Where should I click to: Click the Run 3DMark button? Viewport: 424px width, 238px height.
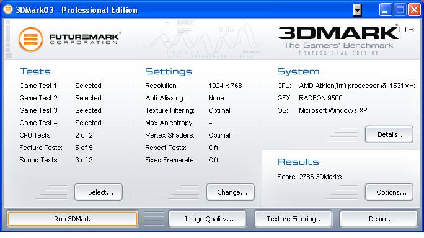(73, 219)
